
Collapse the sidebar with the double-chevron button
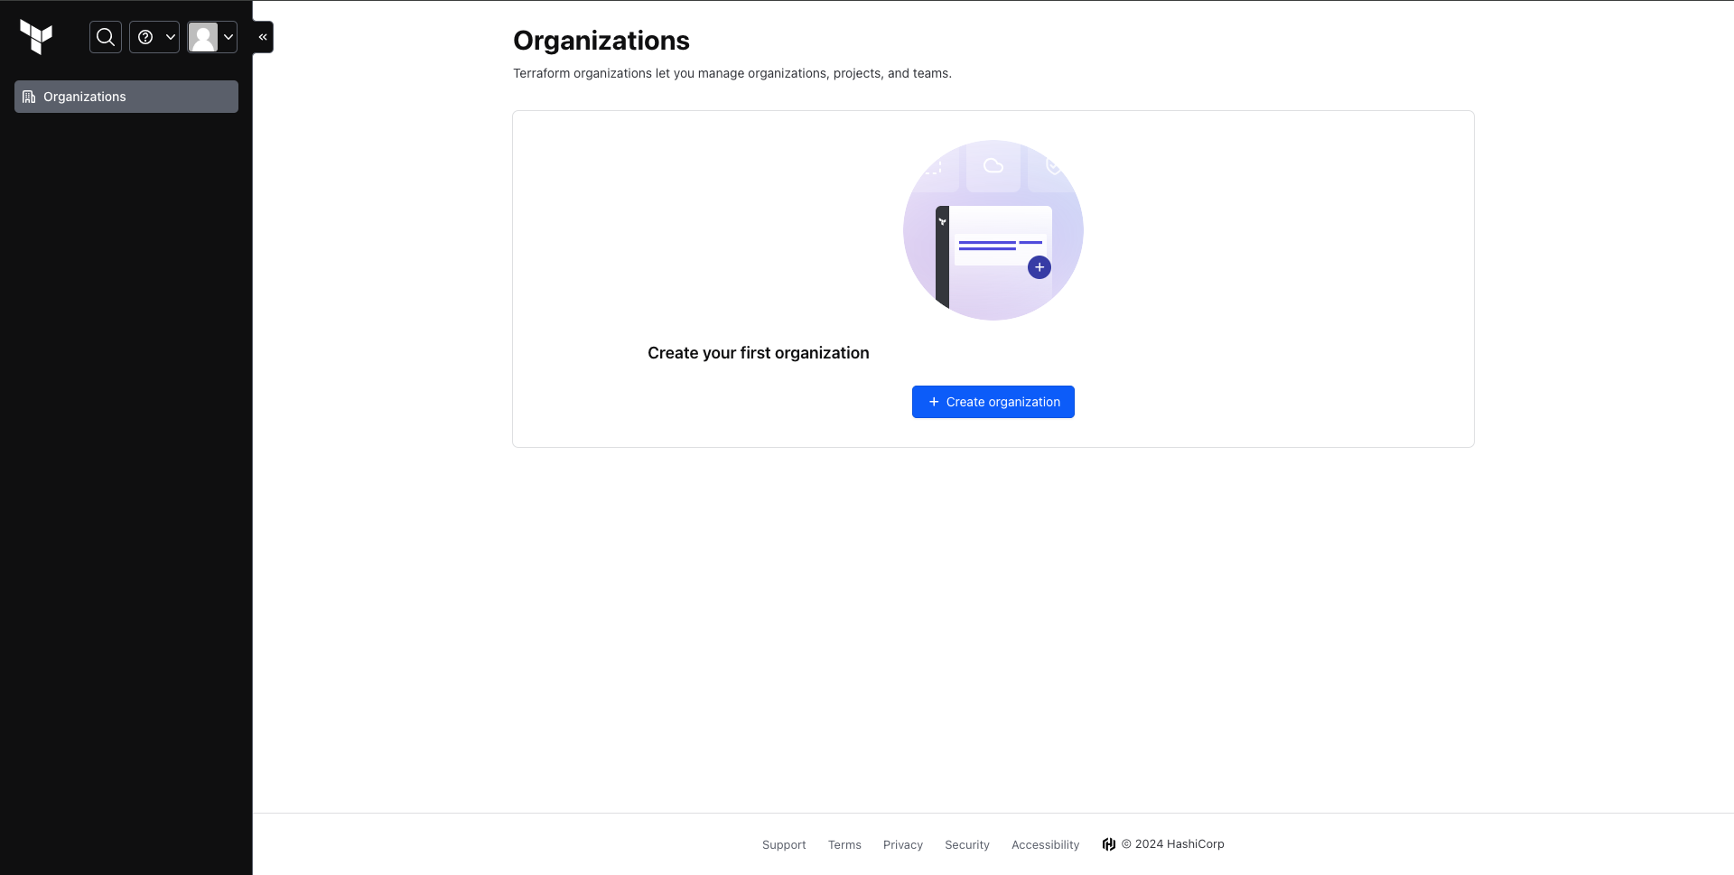click(263, 37)
